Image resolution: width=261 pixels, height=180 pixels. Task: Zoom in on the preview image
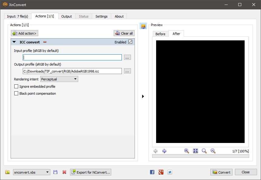point(187,151)
